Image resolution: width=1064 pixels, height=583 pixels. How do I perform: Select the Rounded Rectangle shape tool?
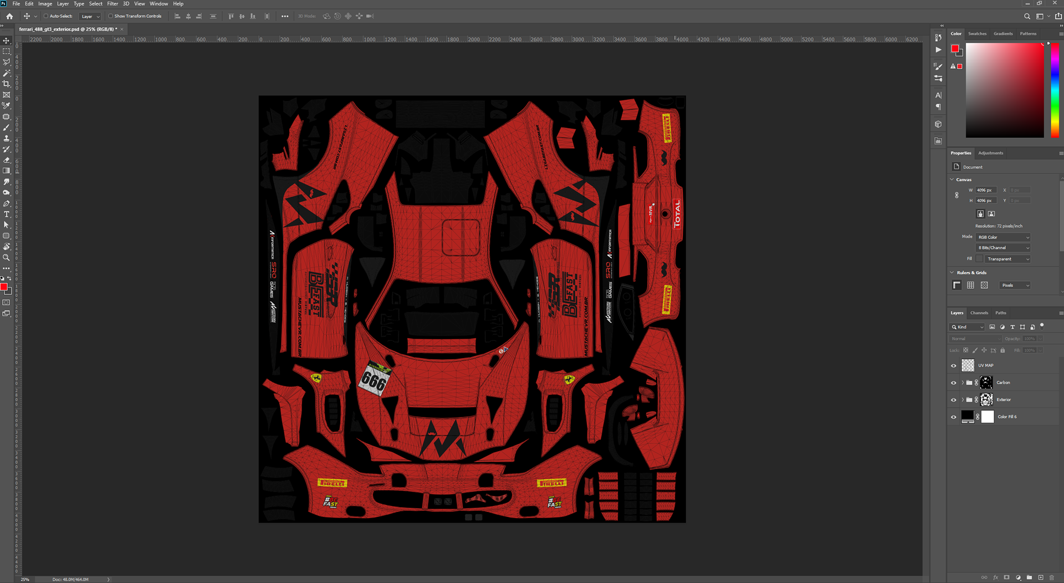coord(6,236)
